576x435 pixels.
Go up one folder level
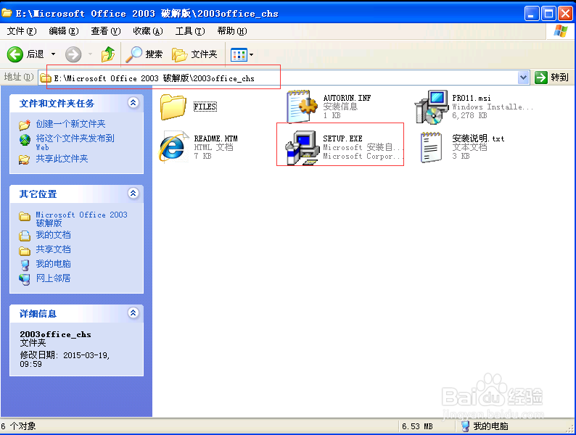pyautogui.click(x=108, y=54)
